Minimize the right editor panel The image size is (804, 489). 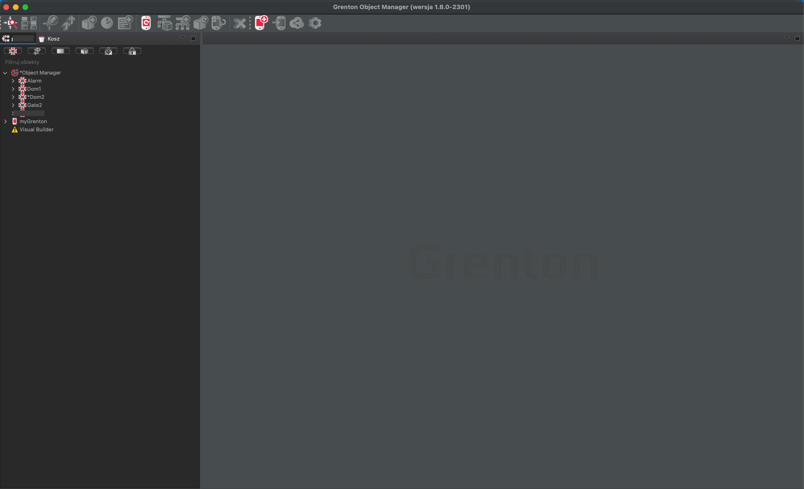(x=787, y=38)
